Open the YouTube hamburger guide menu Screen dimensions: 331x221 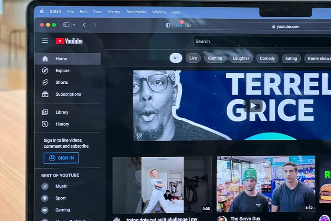pos(45,41)
